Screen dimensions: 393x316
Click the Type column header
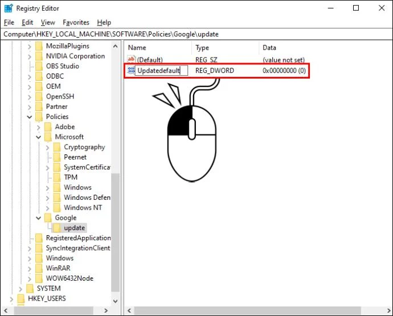[x=202, y=48]
